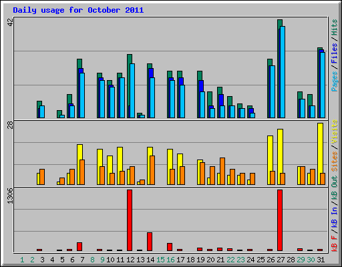Click x-axis day label 31
Image resolution: width=342 pixels, height=267 pixels.
point(321,260)
